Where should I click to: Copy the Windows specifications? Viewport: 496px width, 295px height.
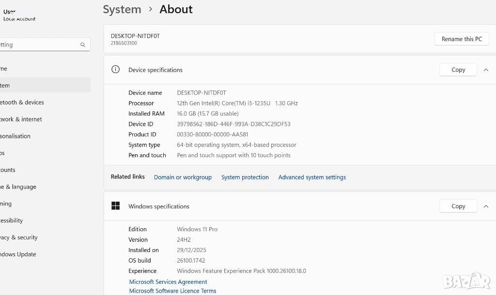(x=458, y=206)
